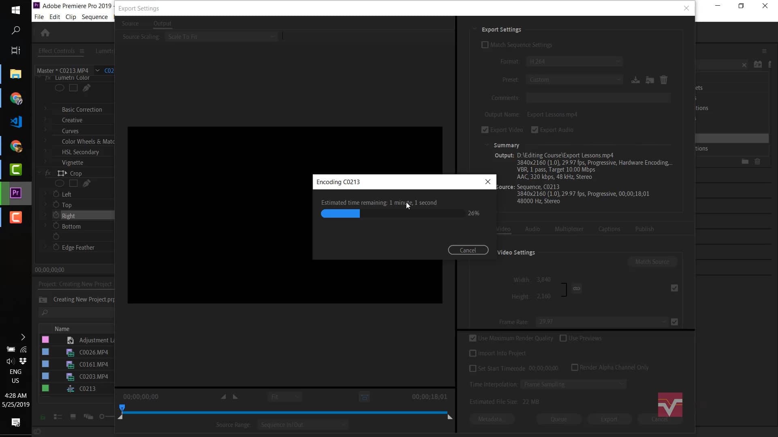Screen dimensions: 778x437
Task: Expand Basic Correction in Lumetri Color
Action: tap(45, 109)
